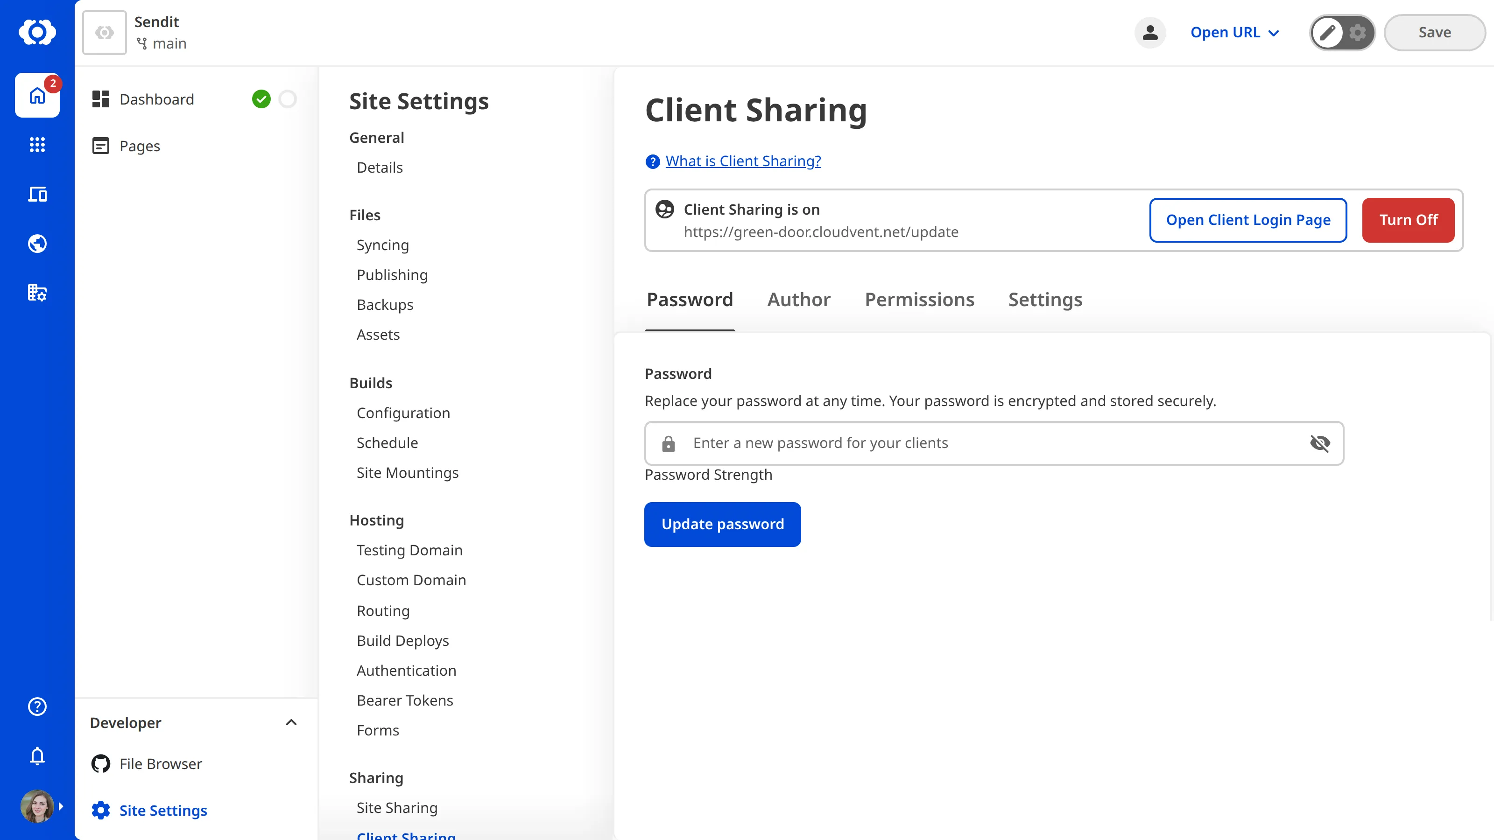Click the green build status check icon
Image resolution: width=1494 pixels, height=840 pixels.
tap(261, 99)
